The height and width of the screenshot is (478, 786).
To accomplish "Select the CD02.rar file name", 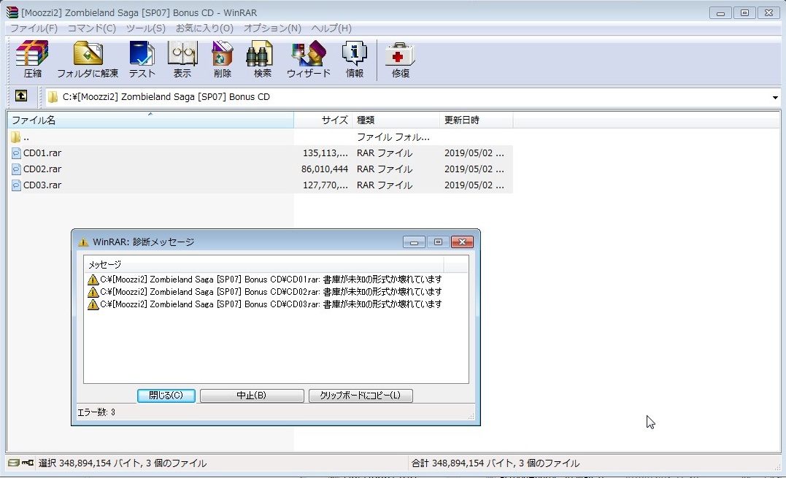I will click(x=42, y=169).
